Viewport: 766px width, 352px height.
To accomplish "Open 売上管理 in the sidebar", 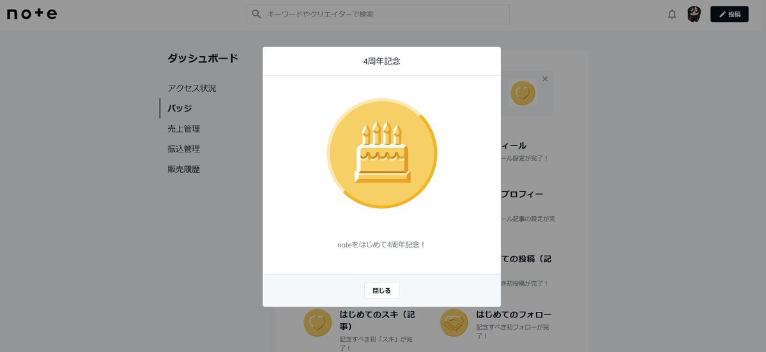I will [184, 129].
